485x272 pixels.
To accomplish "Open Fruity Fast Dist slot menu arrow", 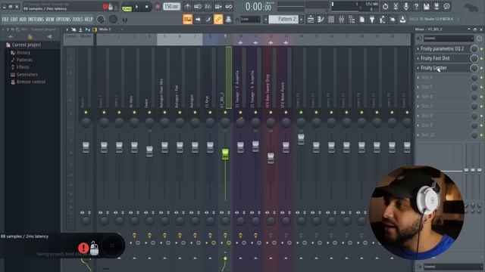I will pos(418,58).
